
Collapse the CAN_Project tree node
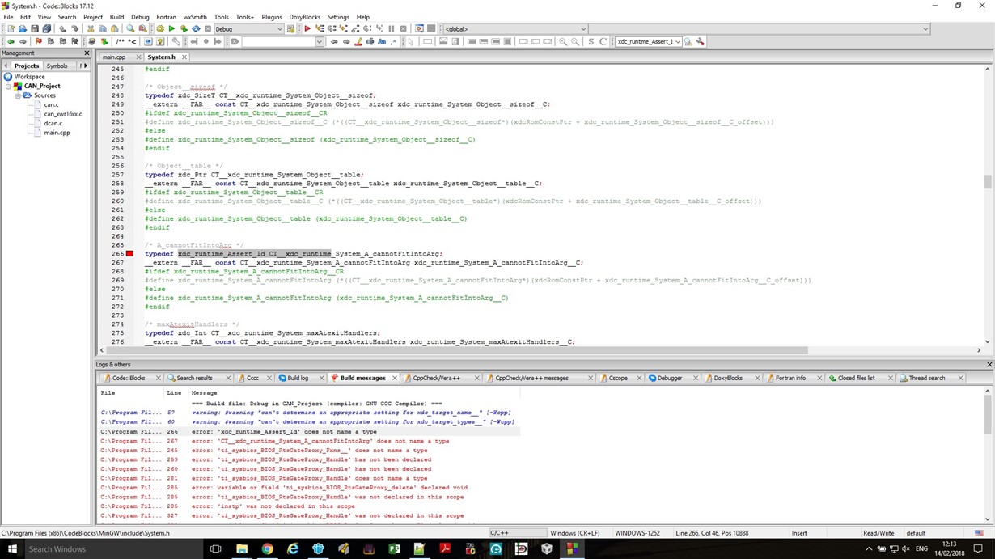[8, 86]
